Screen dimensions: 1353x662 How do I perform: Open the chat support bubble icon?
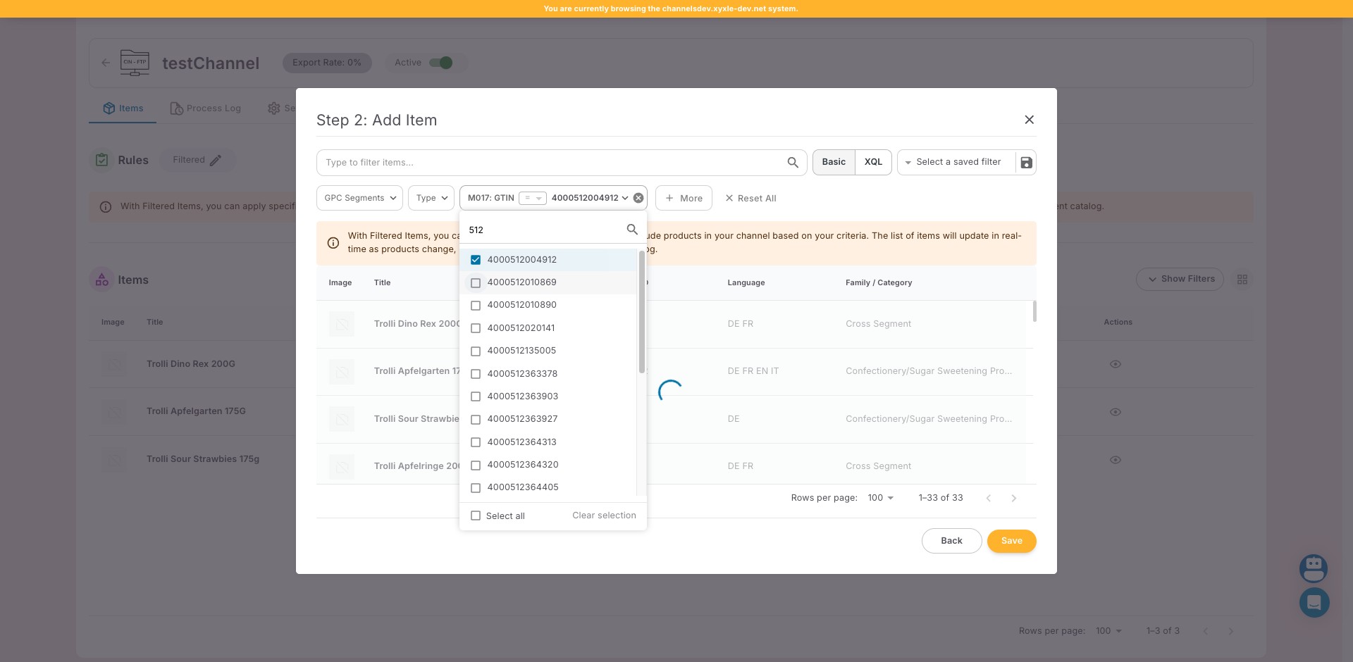pos(1314,603)
